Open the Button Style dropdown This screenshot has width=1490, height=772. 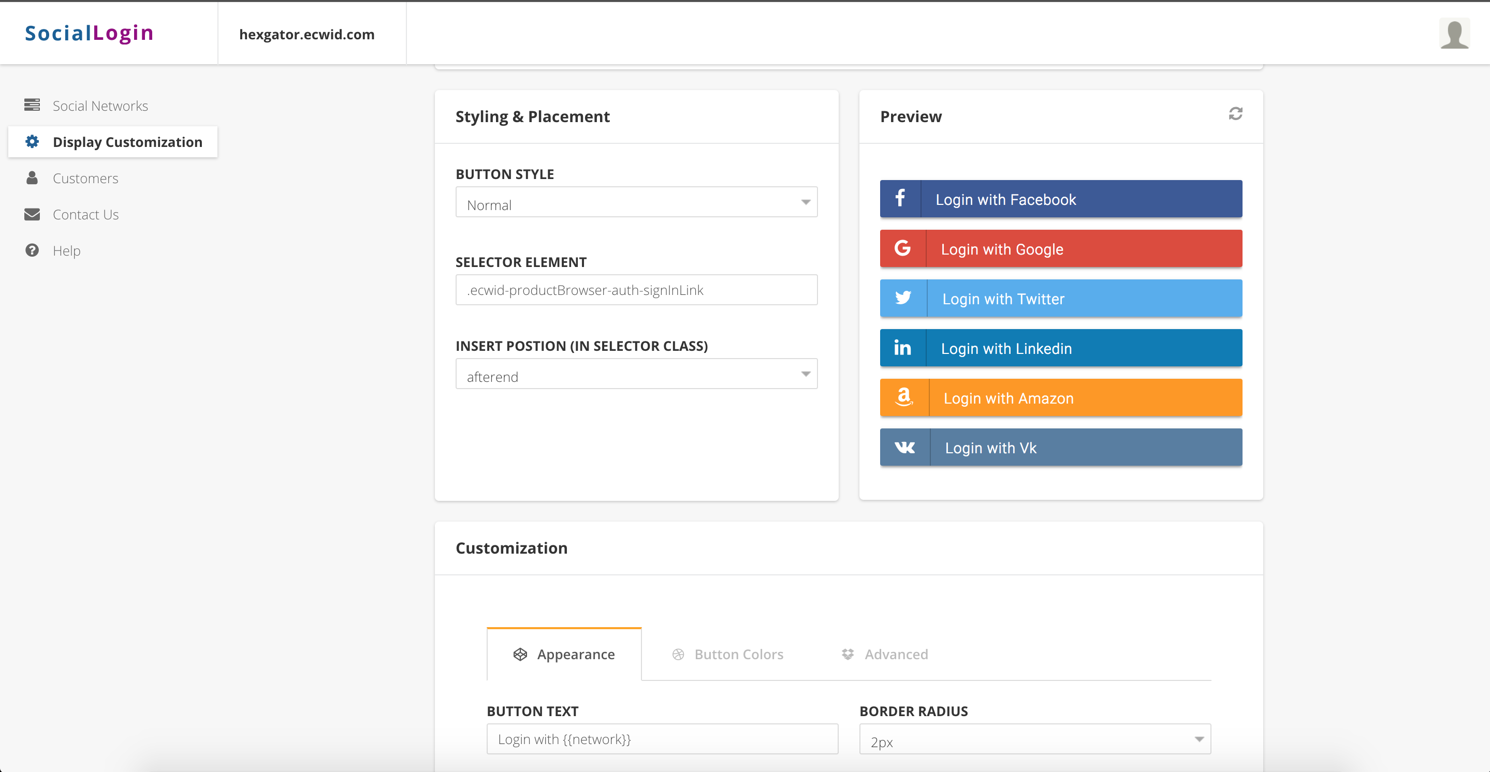(636, 202)
